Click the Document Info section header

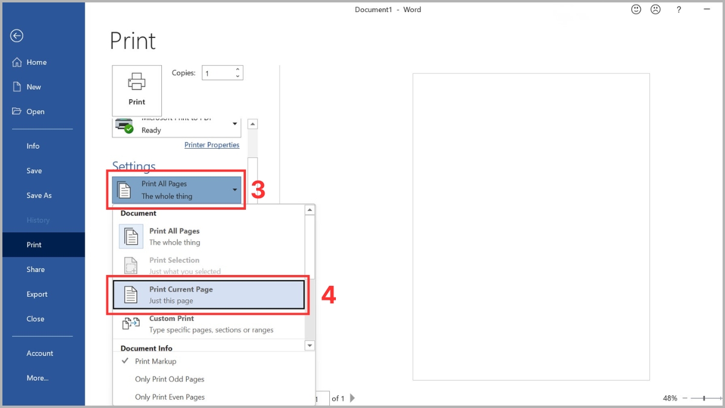coord(146,348)
